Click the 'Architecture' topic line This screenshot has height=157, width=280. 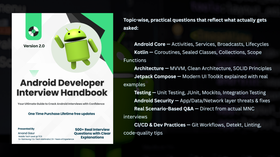203,68
